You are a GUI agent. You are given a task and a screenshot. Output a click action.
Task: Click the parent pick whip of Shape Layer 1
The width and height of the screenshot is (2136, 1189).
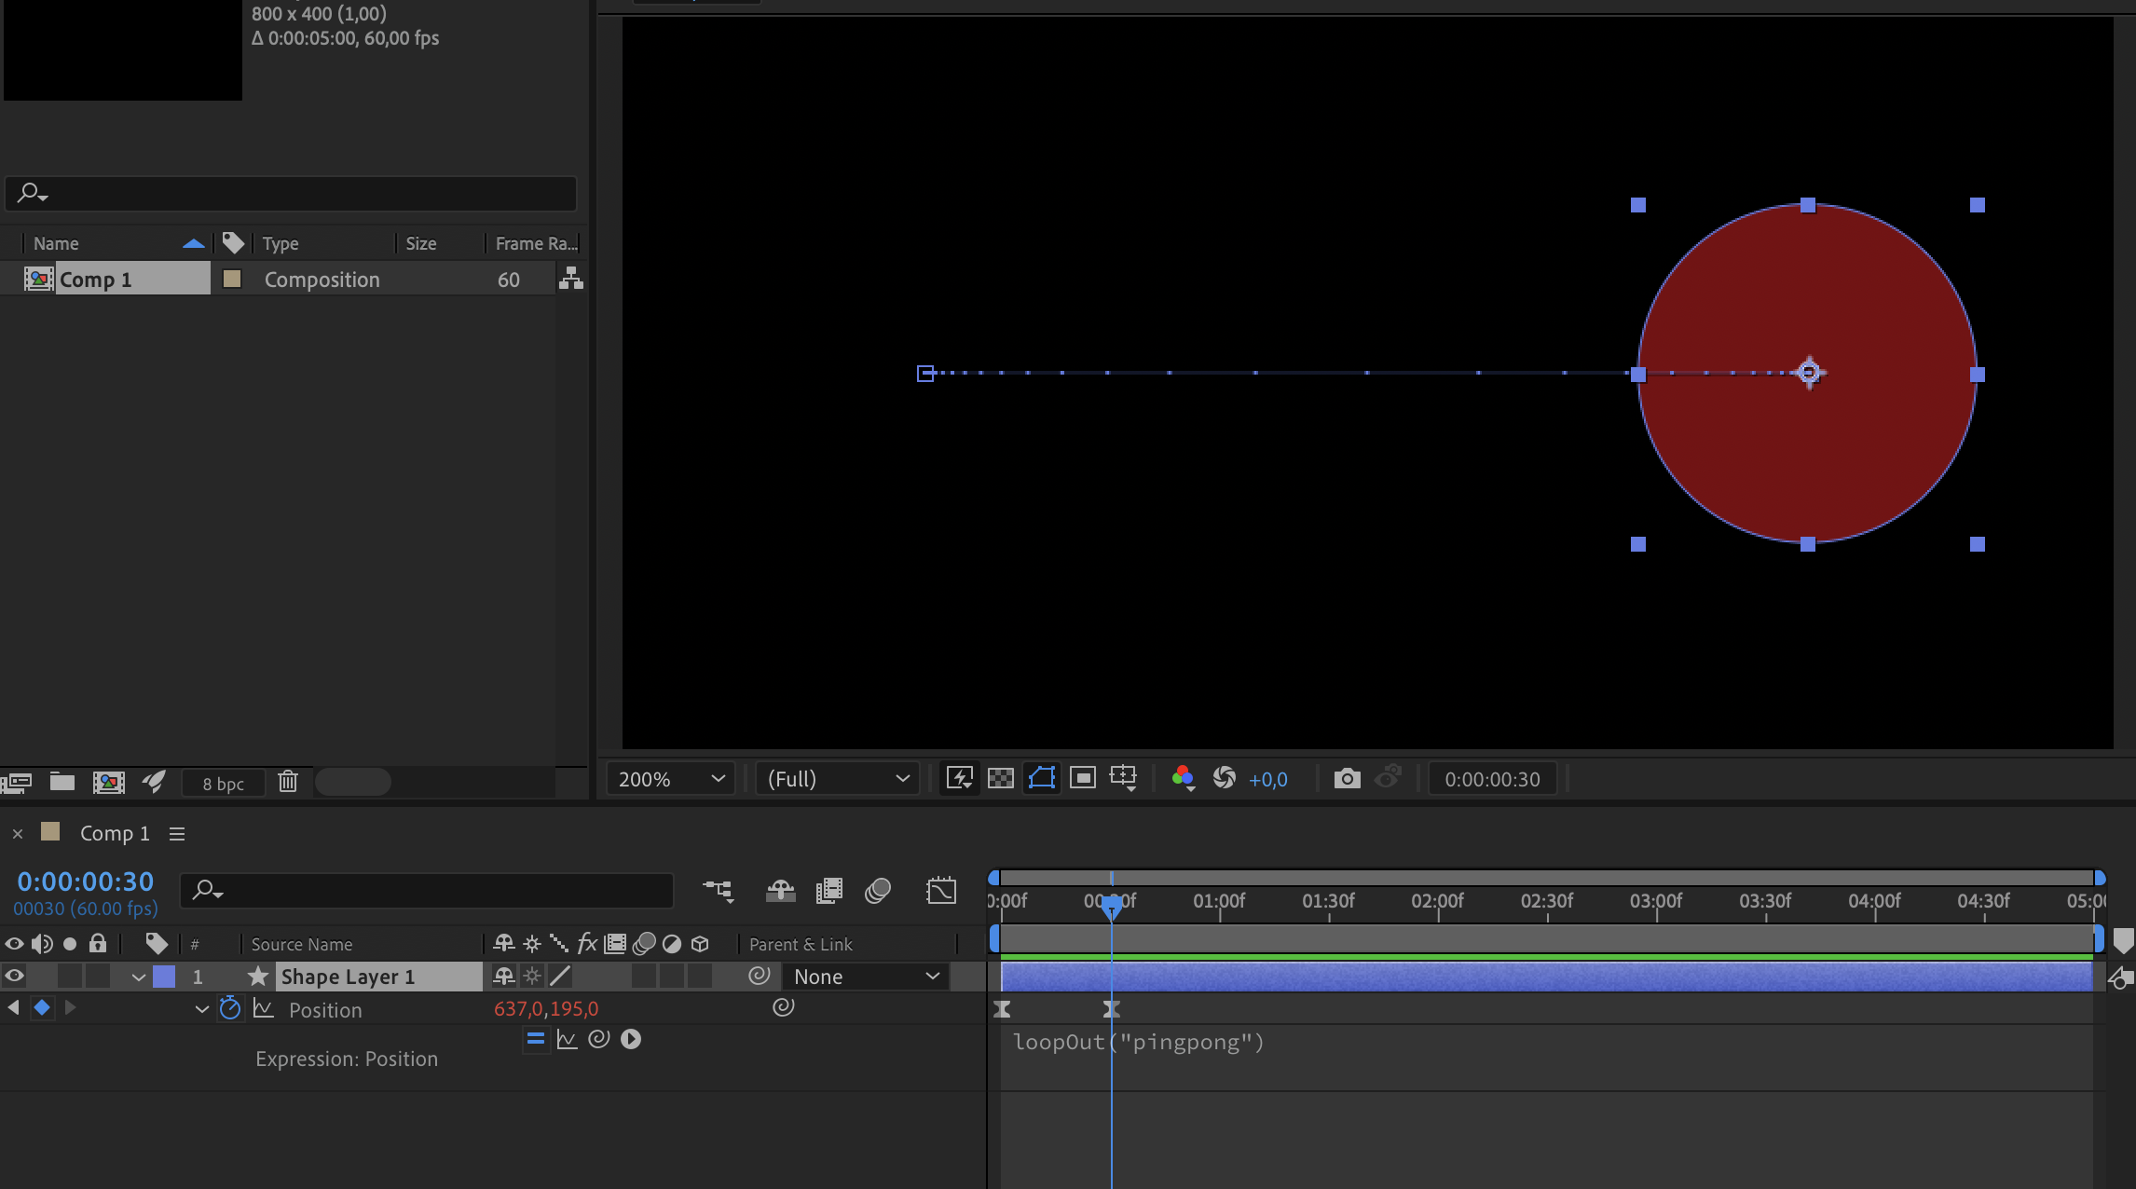(x=760, y=976)
